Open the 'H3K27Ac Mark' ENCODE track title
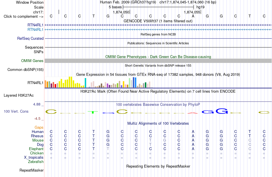This screenshot has width=272, height=177. click(158, 91)
